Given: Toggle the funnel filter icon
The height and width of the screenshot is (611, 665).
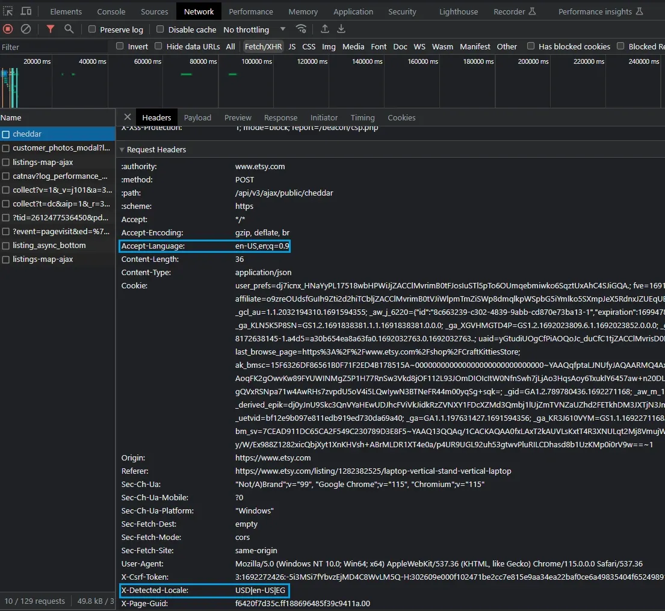Looking at the screenshot, I should (51, 29).
